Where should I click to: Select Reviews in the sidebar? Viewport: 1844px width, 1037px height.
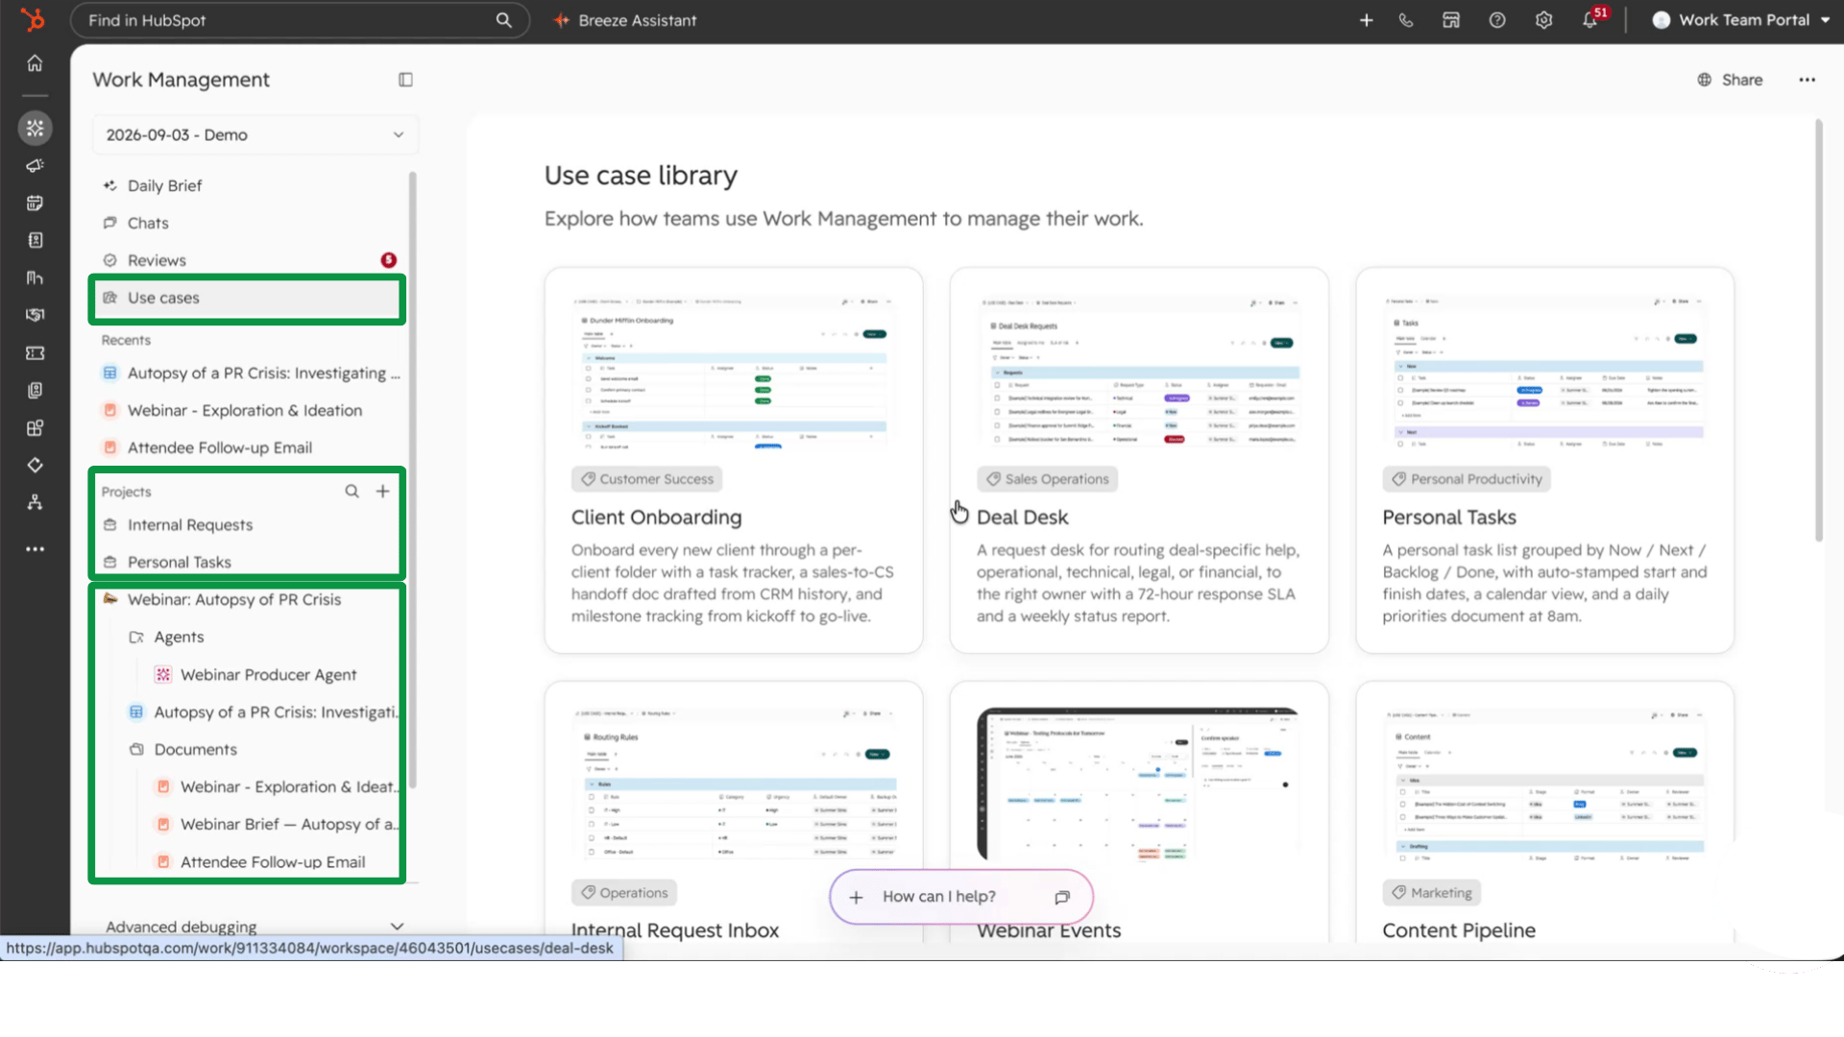157,260
